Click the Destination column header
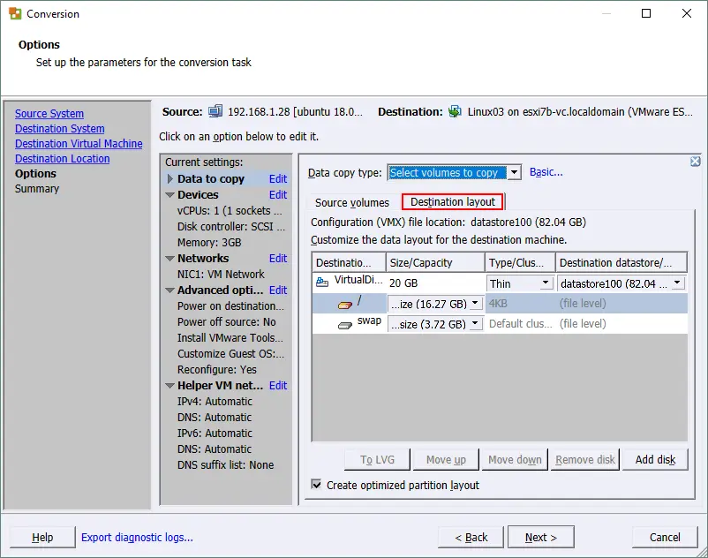 [349, 262]
